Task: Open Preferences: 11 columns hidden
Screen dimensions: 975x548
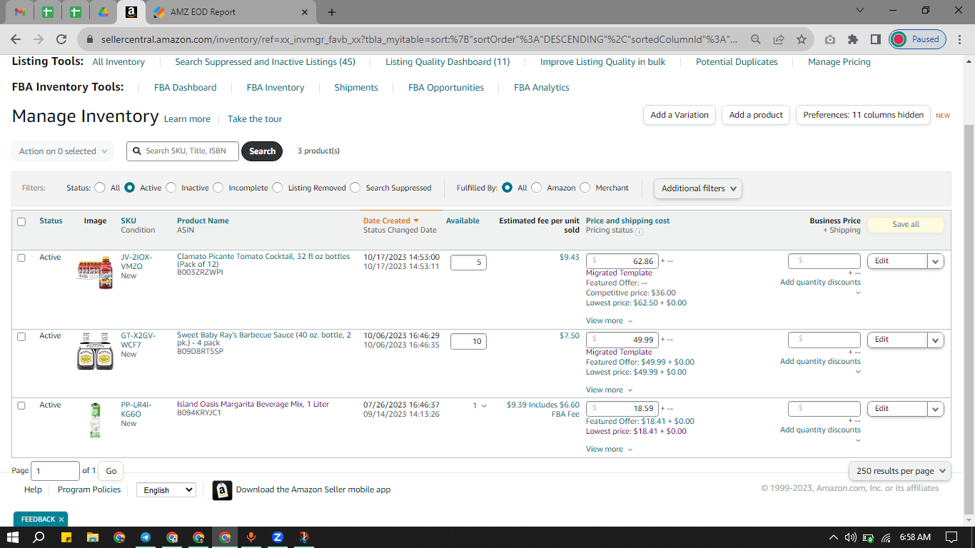Action: (863, 115)
